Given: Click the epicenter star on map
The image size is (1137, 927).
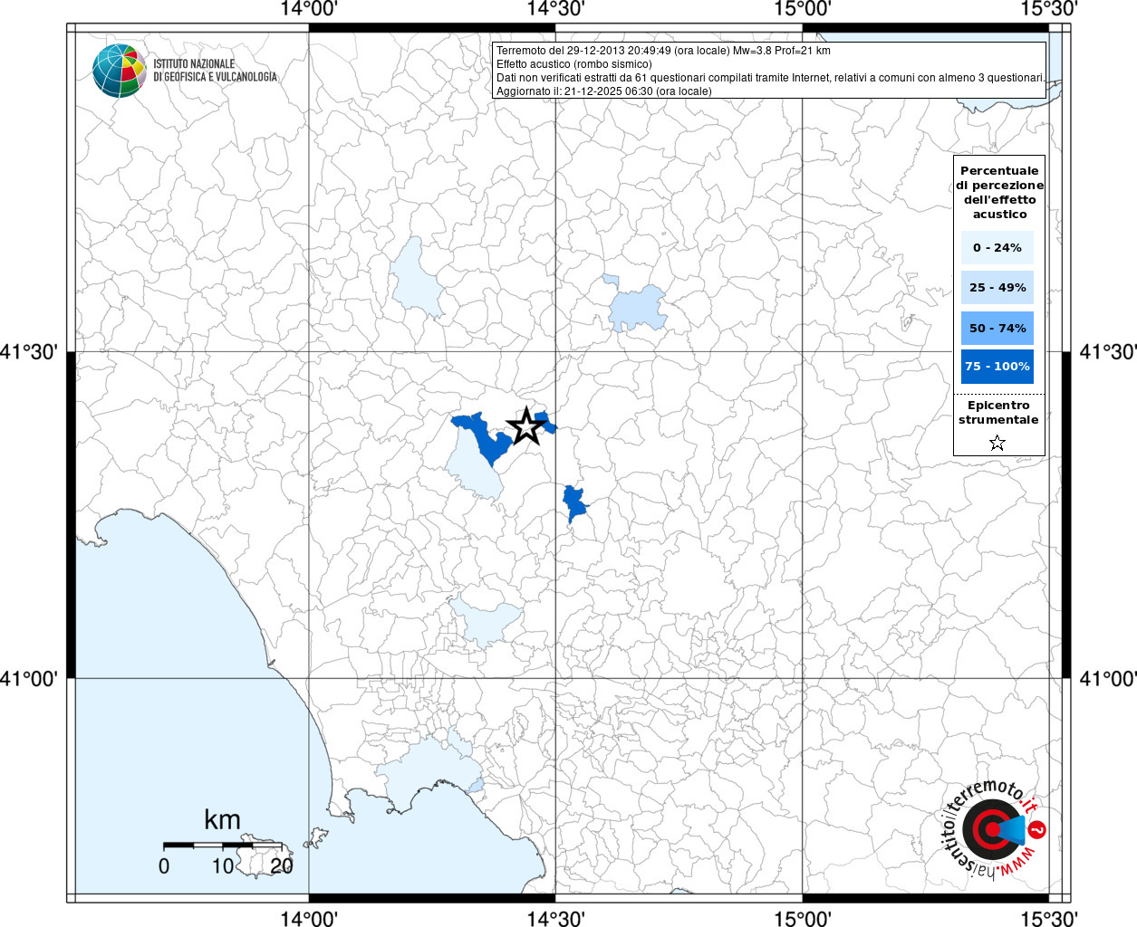Looking at the screenshot, I should 525,426.
